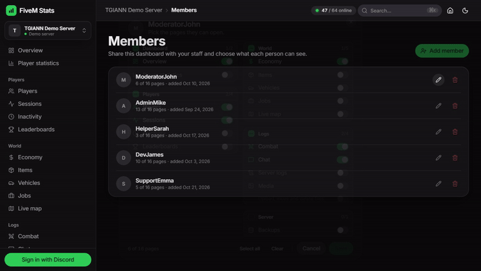Click SupportEmma's S avatar
This screenshot has width=481, height=271.
coord(123,184)
